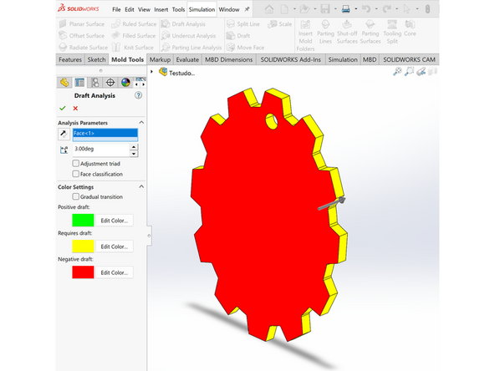Create a new document with New icon
Image resolution: width=495 pixels, height=371 pixels.
[284, 9]
